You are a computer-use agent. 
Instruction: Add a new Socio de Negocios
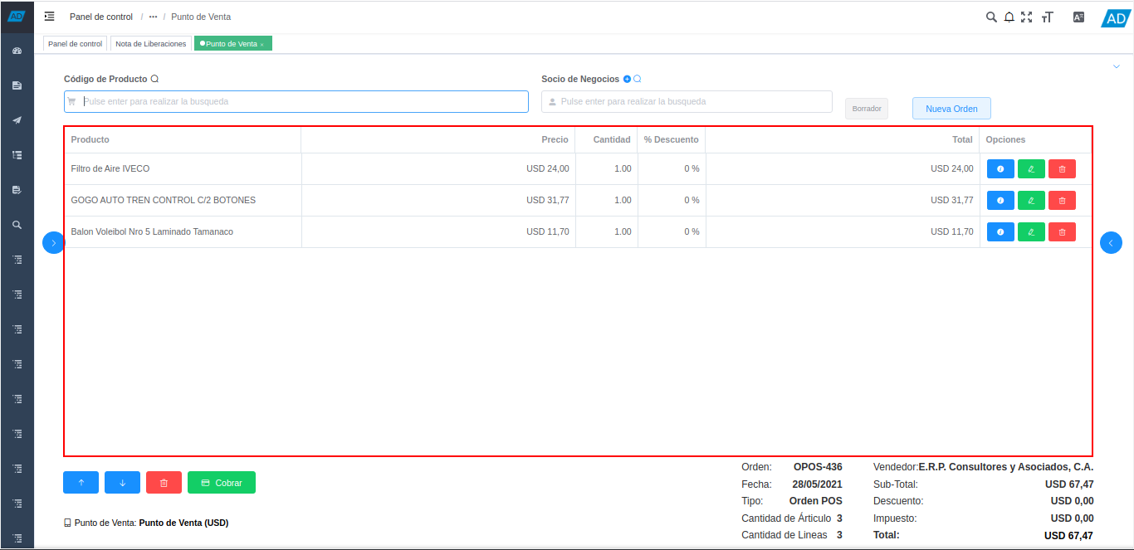point(627,80)
